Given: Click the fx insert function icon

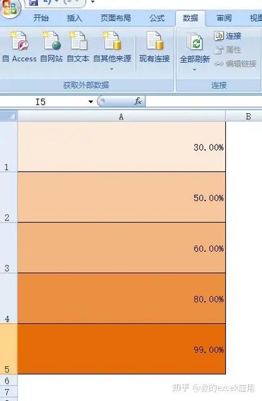Looking at the screenshot, I should coord(138,101).
